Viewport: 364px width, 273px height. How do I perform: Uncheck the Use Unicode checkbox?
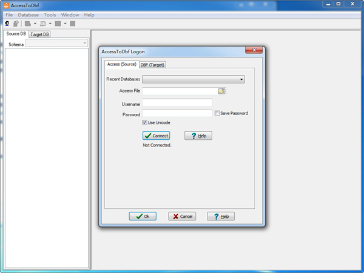pyautogui.click(x=144, y=122)
